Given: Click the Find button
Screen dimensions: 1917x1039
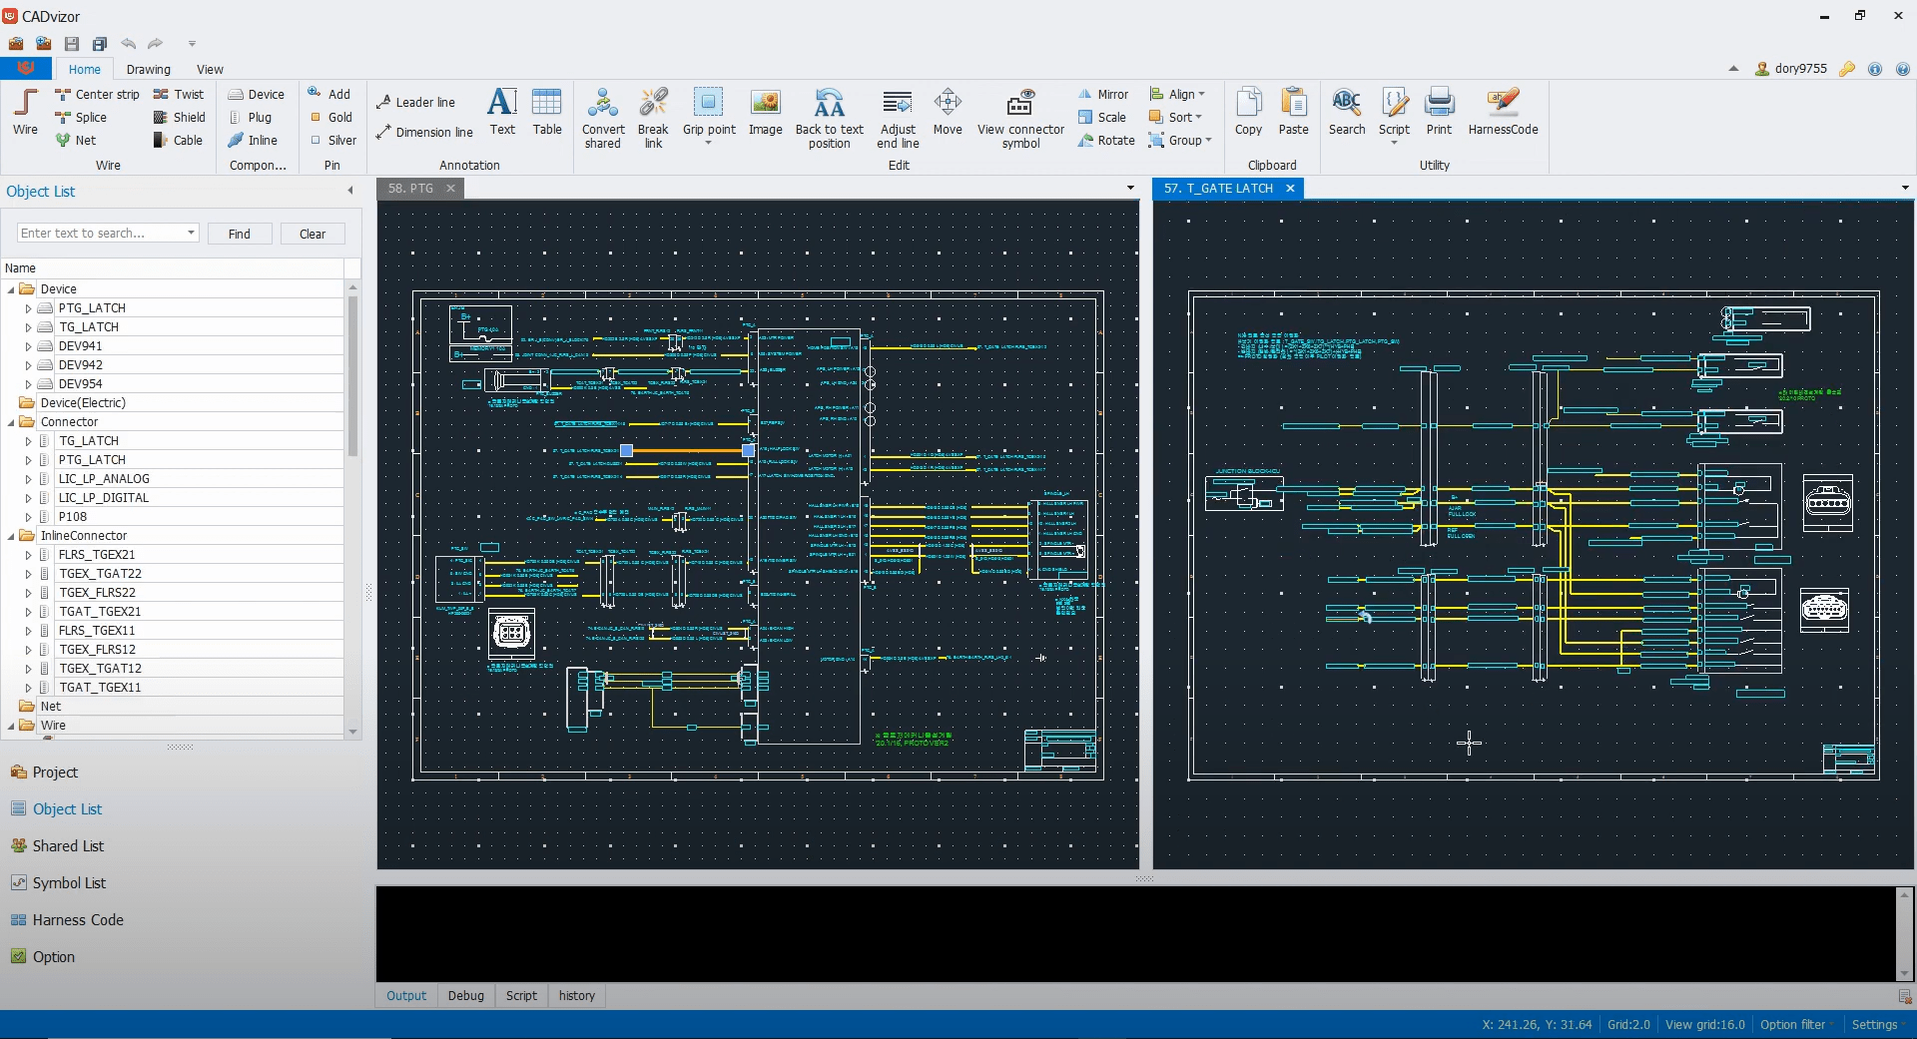Looking at the screenshot, I should pyautogui.click(x=240, y=234).
